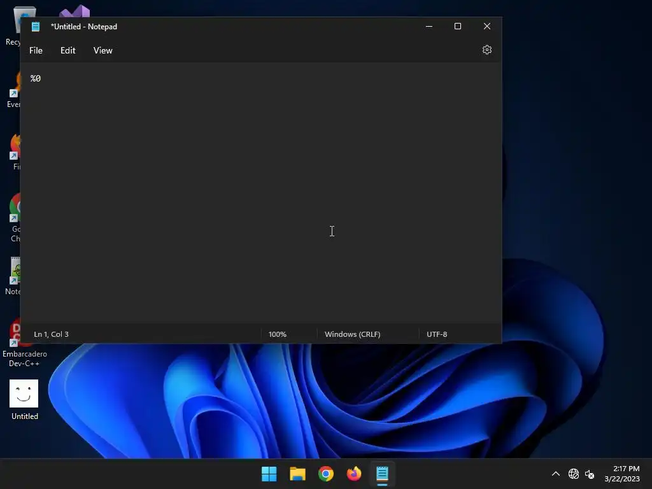This screenshot has width=652, height=489.
Task: Close the Notepad window
Action: [487, 26]
